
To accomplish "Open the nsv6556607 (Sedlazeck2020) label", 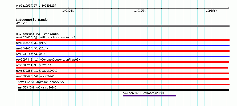I will [143, 93].
